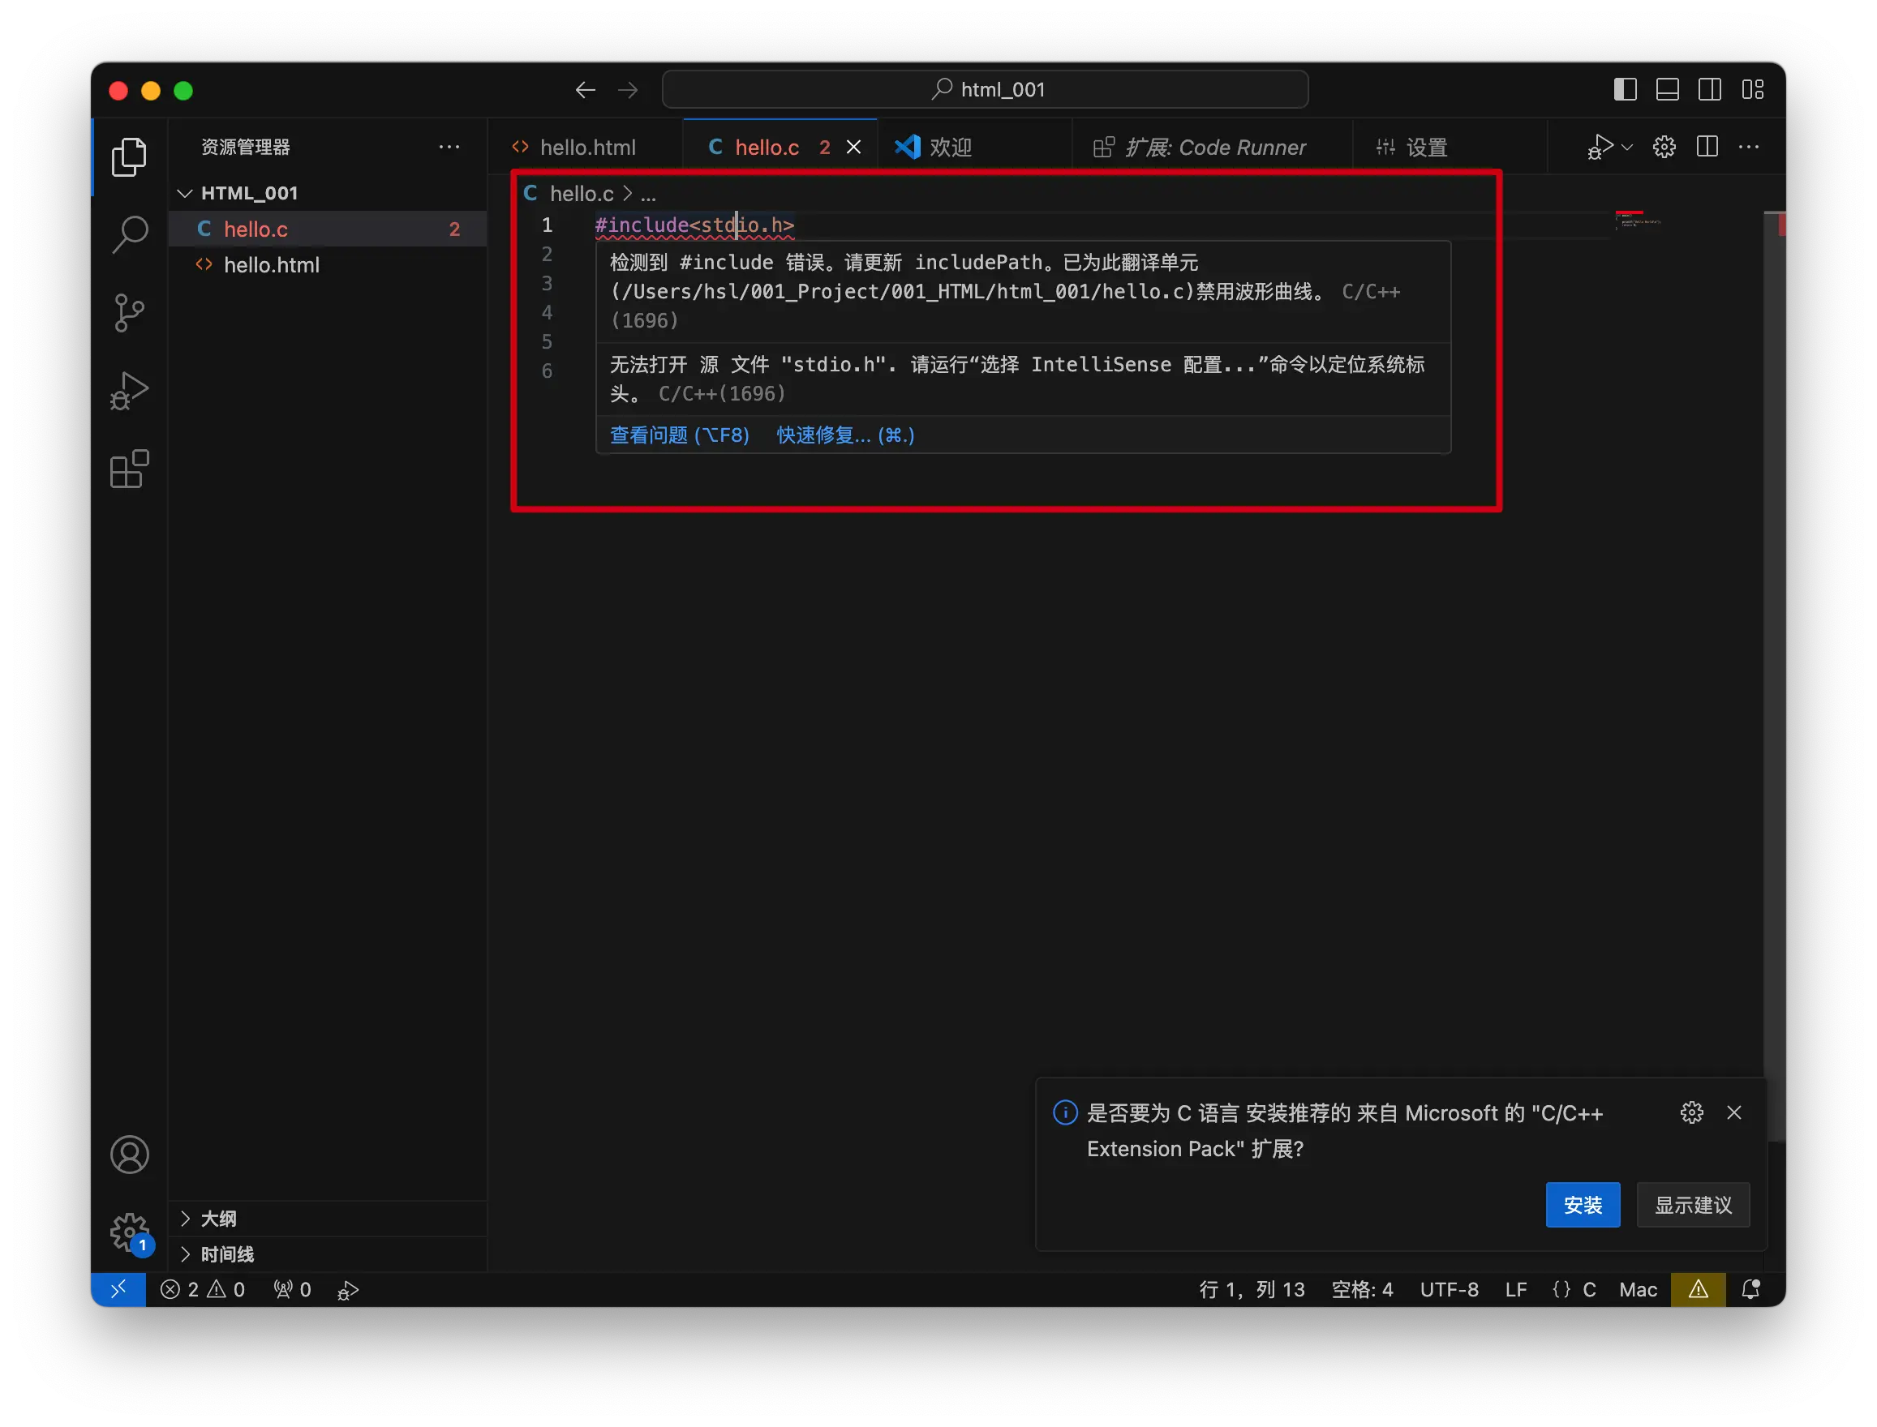Click the yellow warning status icon
This screenshot has width=1877, height=1427.
click(1697, 1288)
